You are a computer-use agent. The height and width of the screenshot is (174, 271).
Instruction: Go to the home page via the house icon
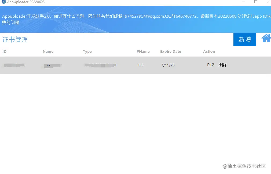pos(266,38)
